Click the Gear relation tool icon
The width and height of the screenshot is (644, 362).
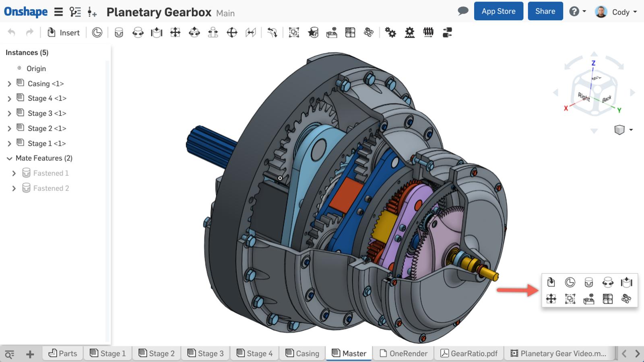click(390, 33)
